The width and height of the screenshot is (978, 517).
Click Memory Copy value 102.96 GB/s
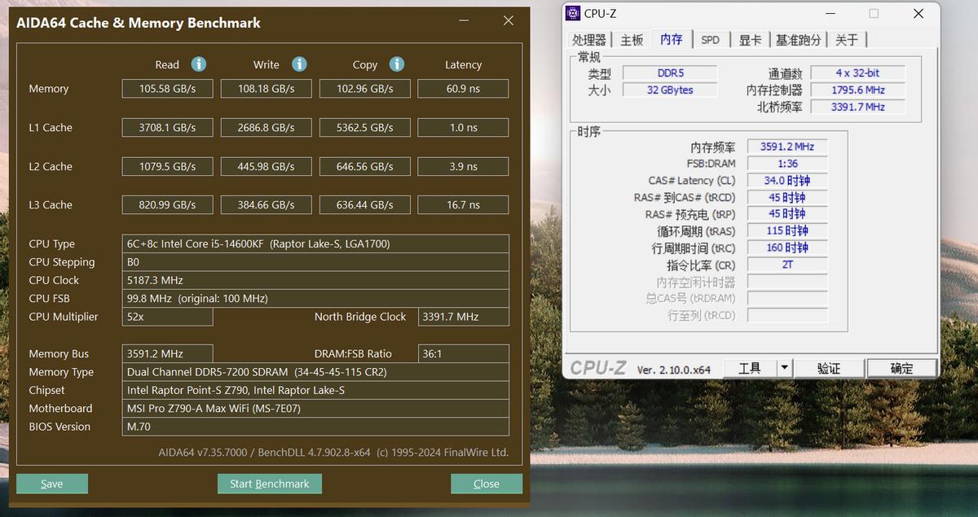(x=365, y=89)
